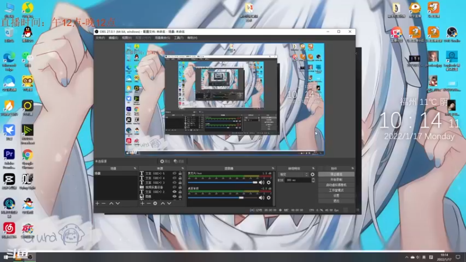Open 桌面音频 mixer gear settings
This screenshot has height=262, width=466.
(x=269, y=197)
